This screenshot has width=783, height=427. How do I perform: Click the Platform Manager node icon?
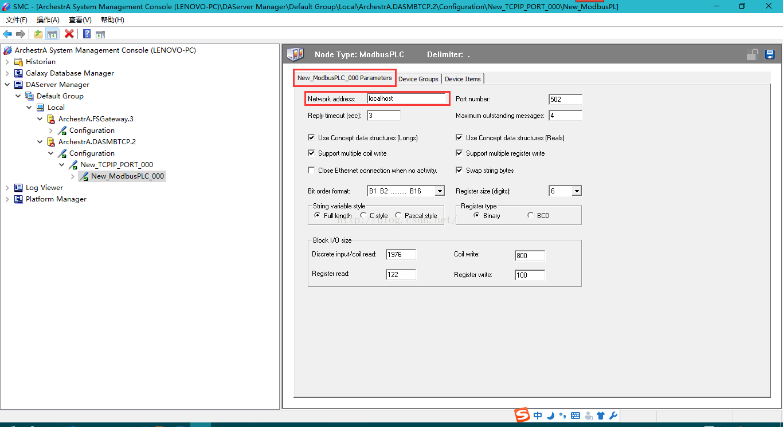pyautogui.click(x=19, y=199)
